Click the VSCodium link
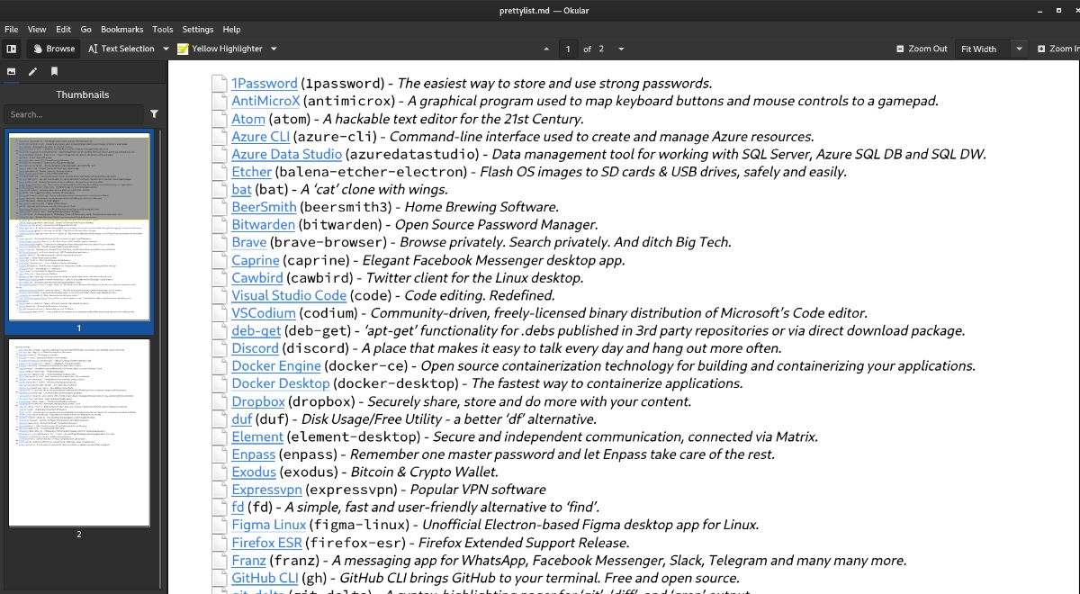1080x594 pixels. tap(264, 313)
